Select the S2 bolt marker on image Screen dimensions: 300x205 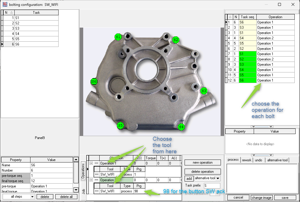(176, 40)
